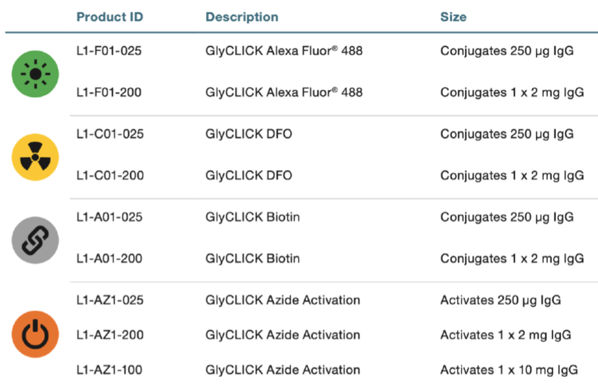The width and height of the screenshot is (598, 390).
Task: Click the Product ID column header
Action: [109, 17]
